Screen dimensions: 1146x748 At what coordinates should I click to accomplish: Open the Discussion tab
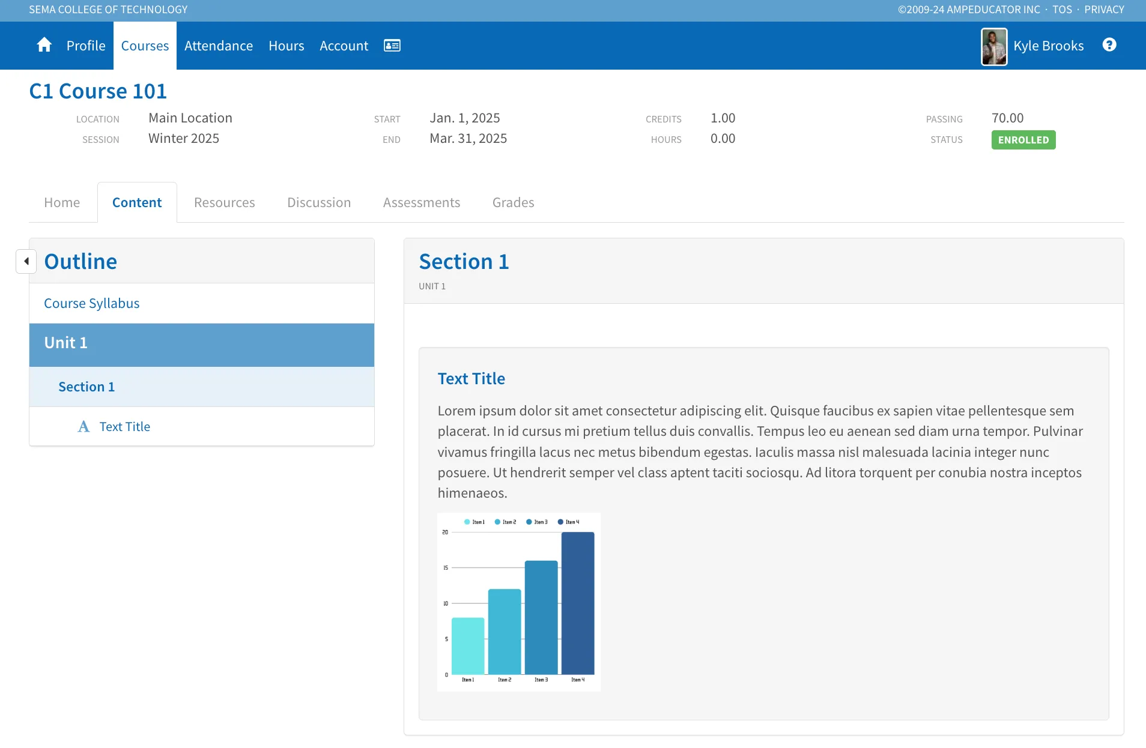coord(319,202)
